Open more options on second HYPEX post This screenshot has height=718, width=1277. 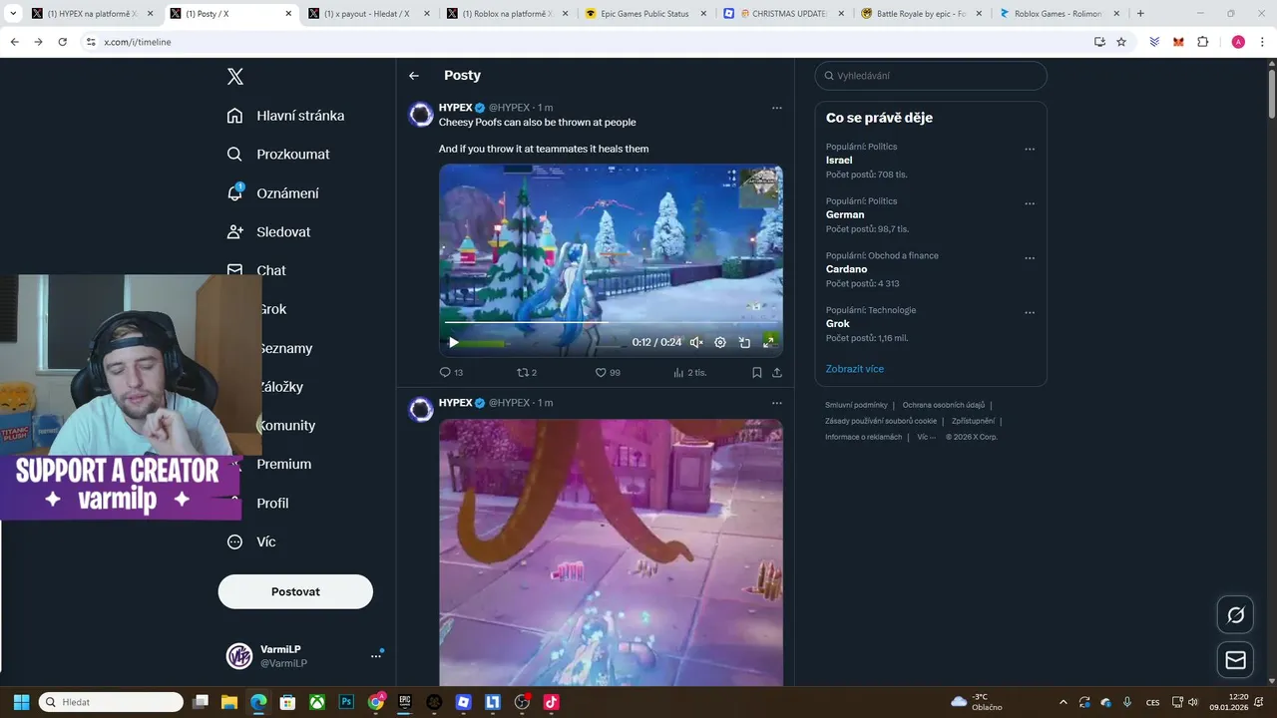[777, 403]
